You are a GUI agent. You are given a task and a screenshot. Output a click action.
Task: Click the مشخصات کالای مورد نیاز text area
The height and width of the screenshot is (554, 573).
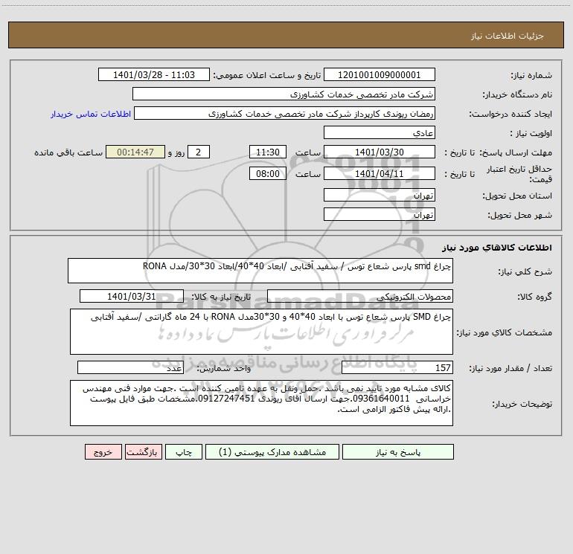261,332
